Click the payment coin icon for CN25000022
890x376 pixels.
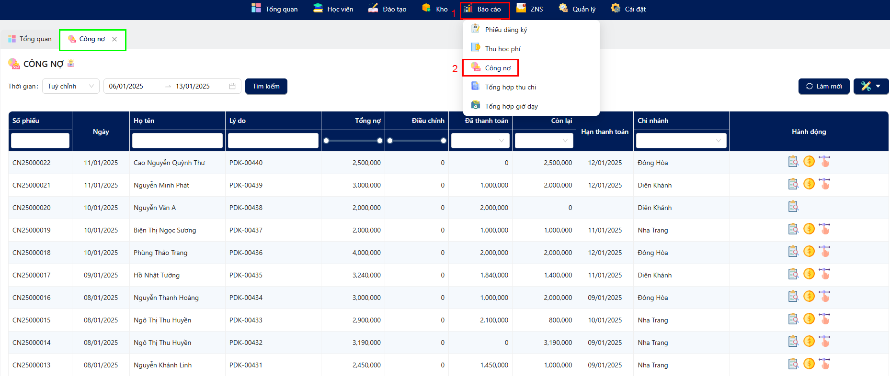(809, 162)
